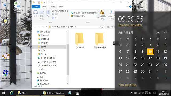Refresh the Pictures folder view
This screenshot has width=171, height=96.
[102, 27]
